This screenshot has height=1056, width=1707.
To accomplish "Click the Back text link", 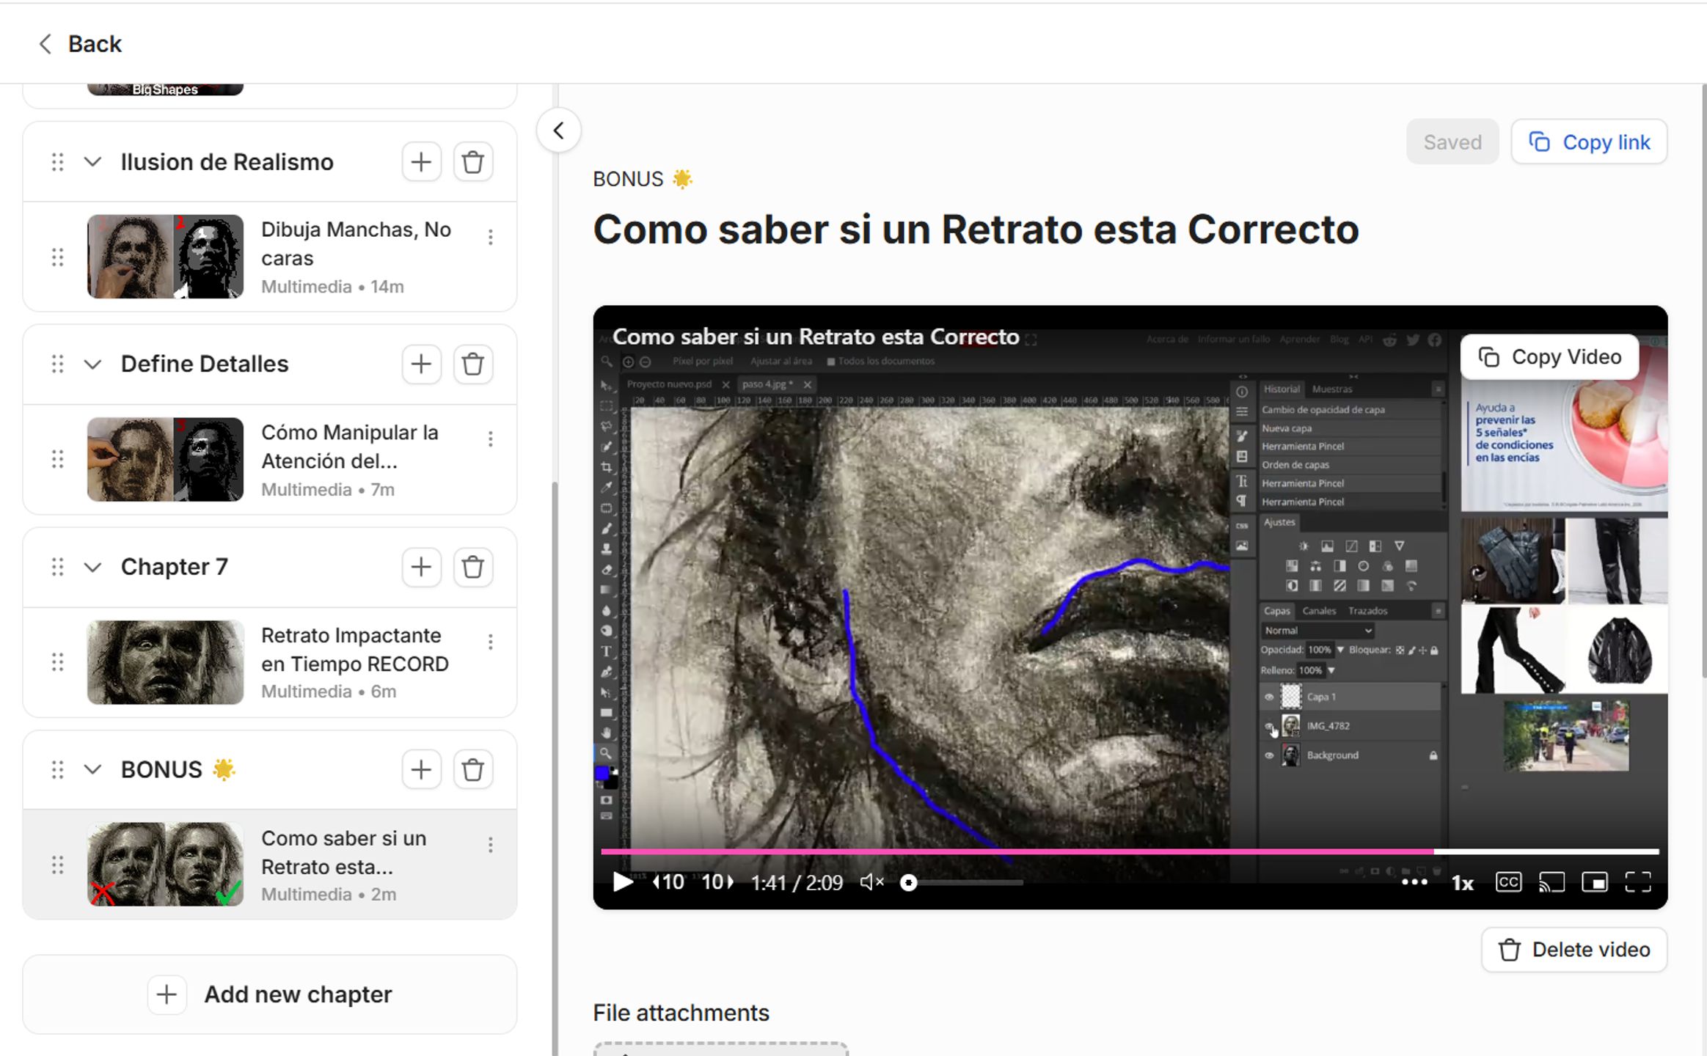I will point(95,44).
